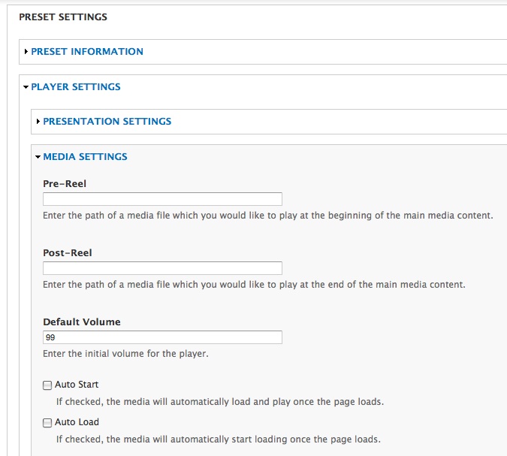This screenshot has width=507, height=456.
Task: Click the initial volume help text
Action: 125,354
